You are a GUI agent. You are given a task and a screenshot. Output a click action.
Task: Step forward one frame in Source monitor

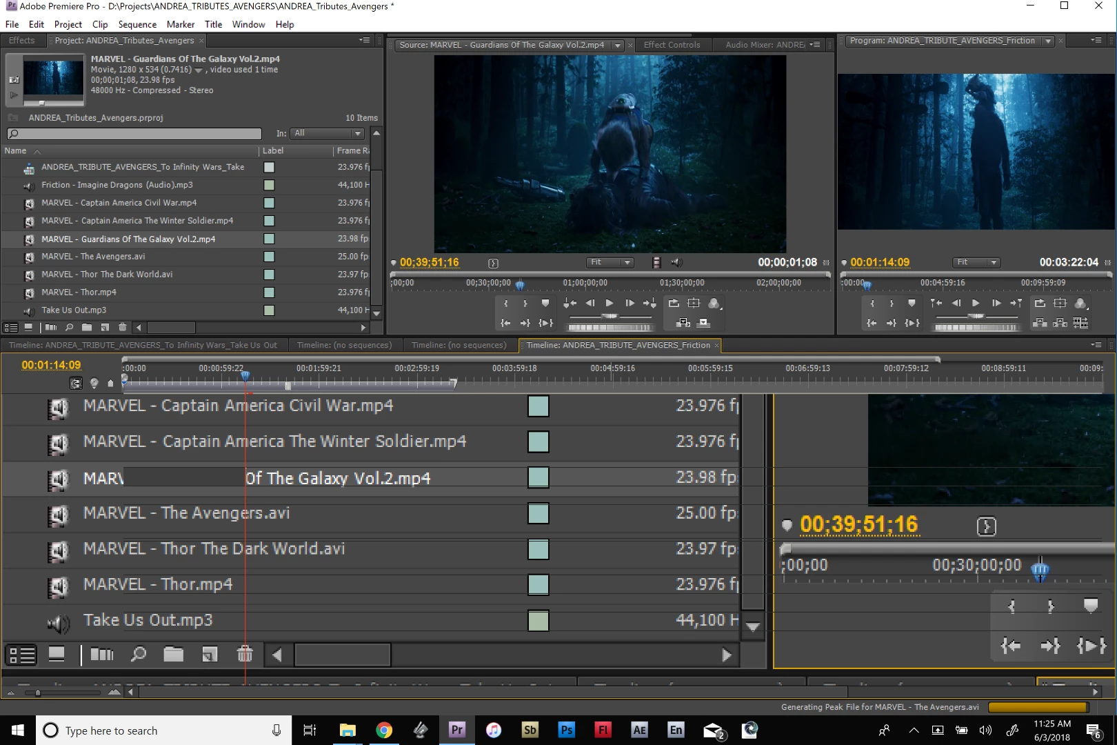point(630,303)
